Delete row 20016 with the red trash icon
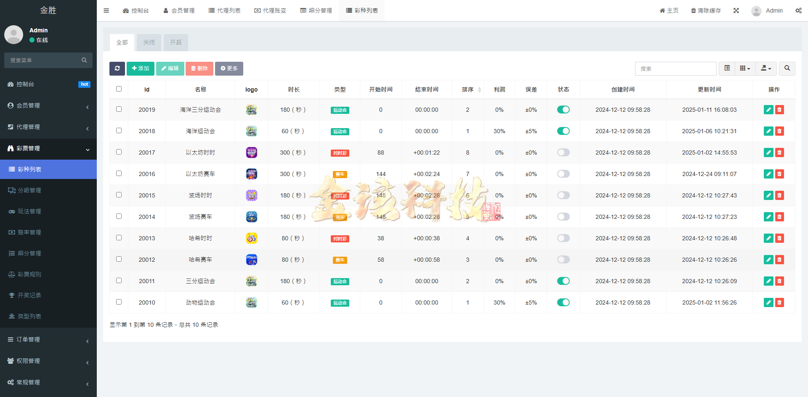 [779, 174]
